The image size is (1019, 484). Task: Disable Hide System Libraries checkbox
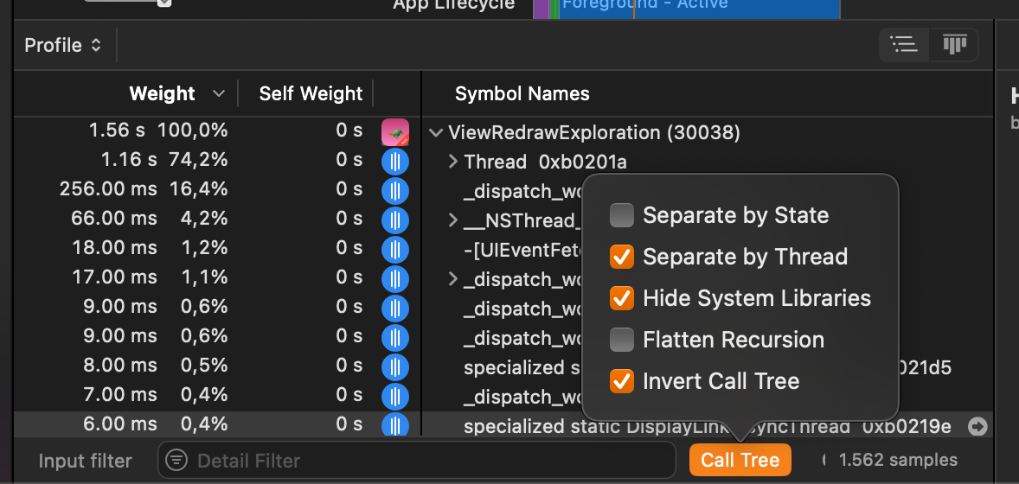[x=622, y=298]
